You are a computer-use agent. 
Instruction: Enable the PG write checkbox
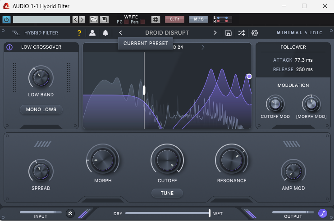click(126, 22)
